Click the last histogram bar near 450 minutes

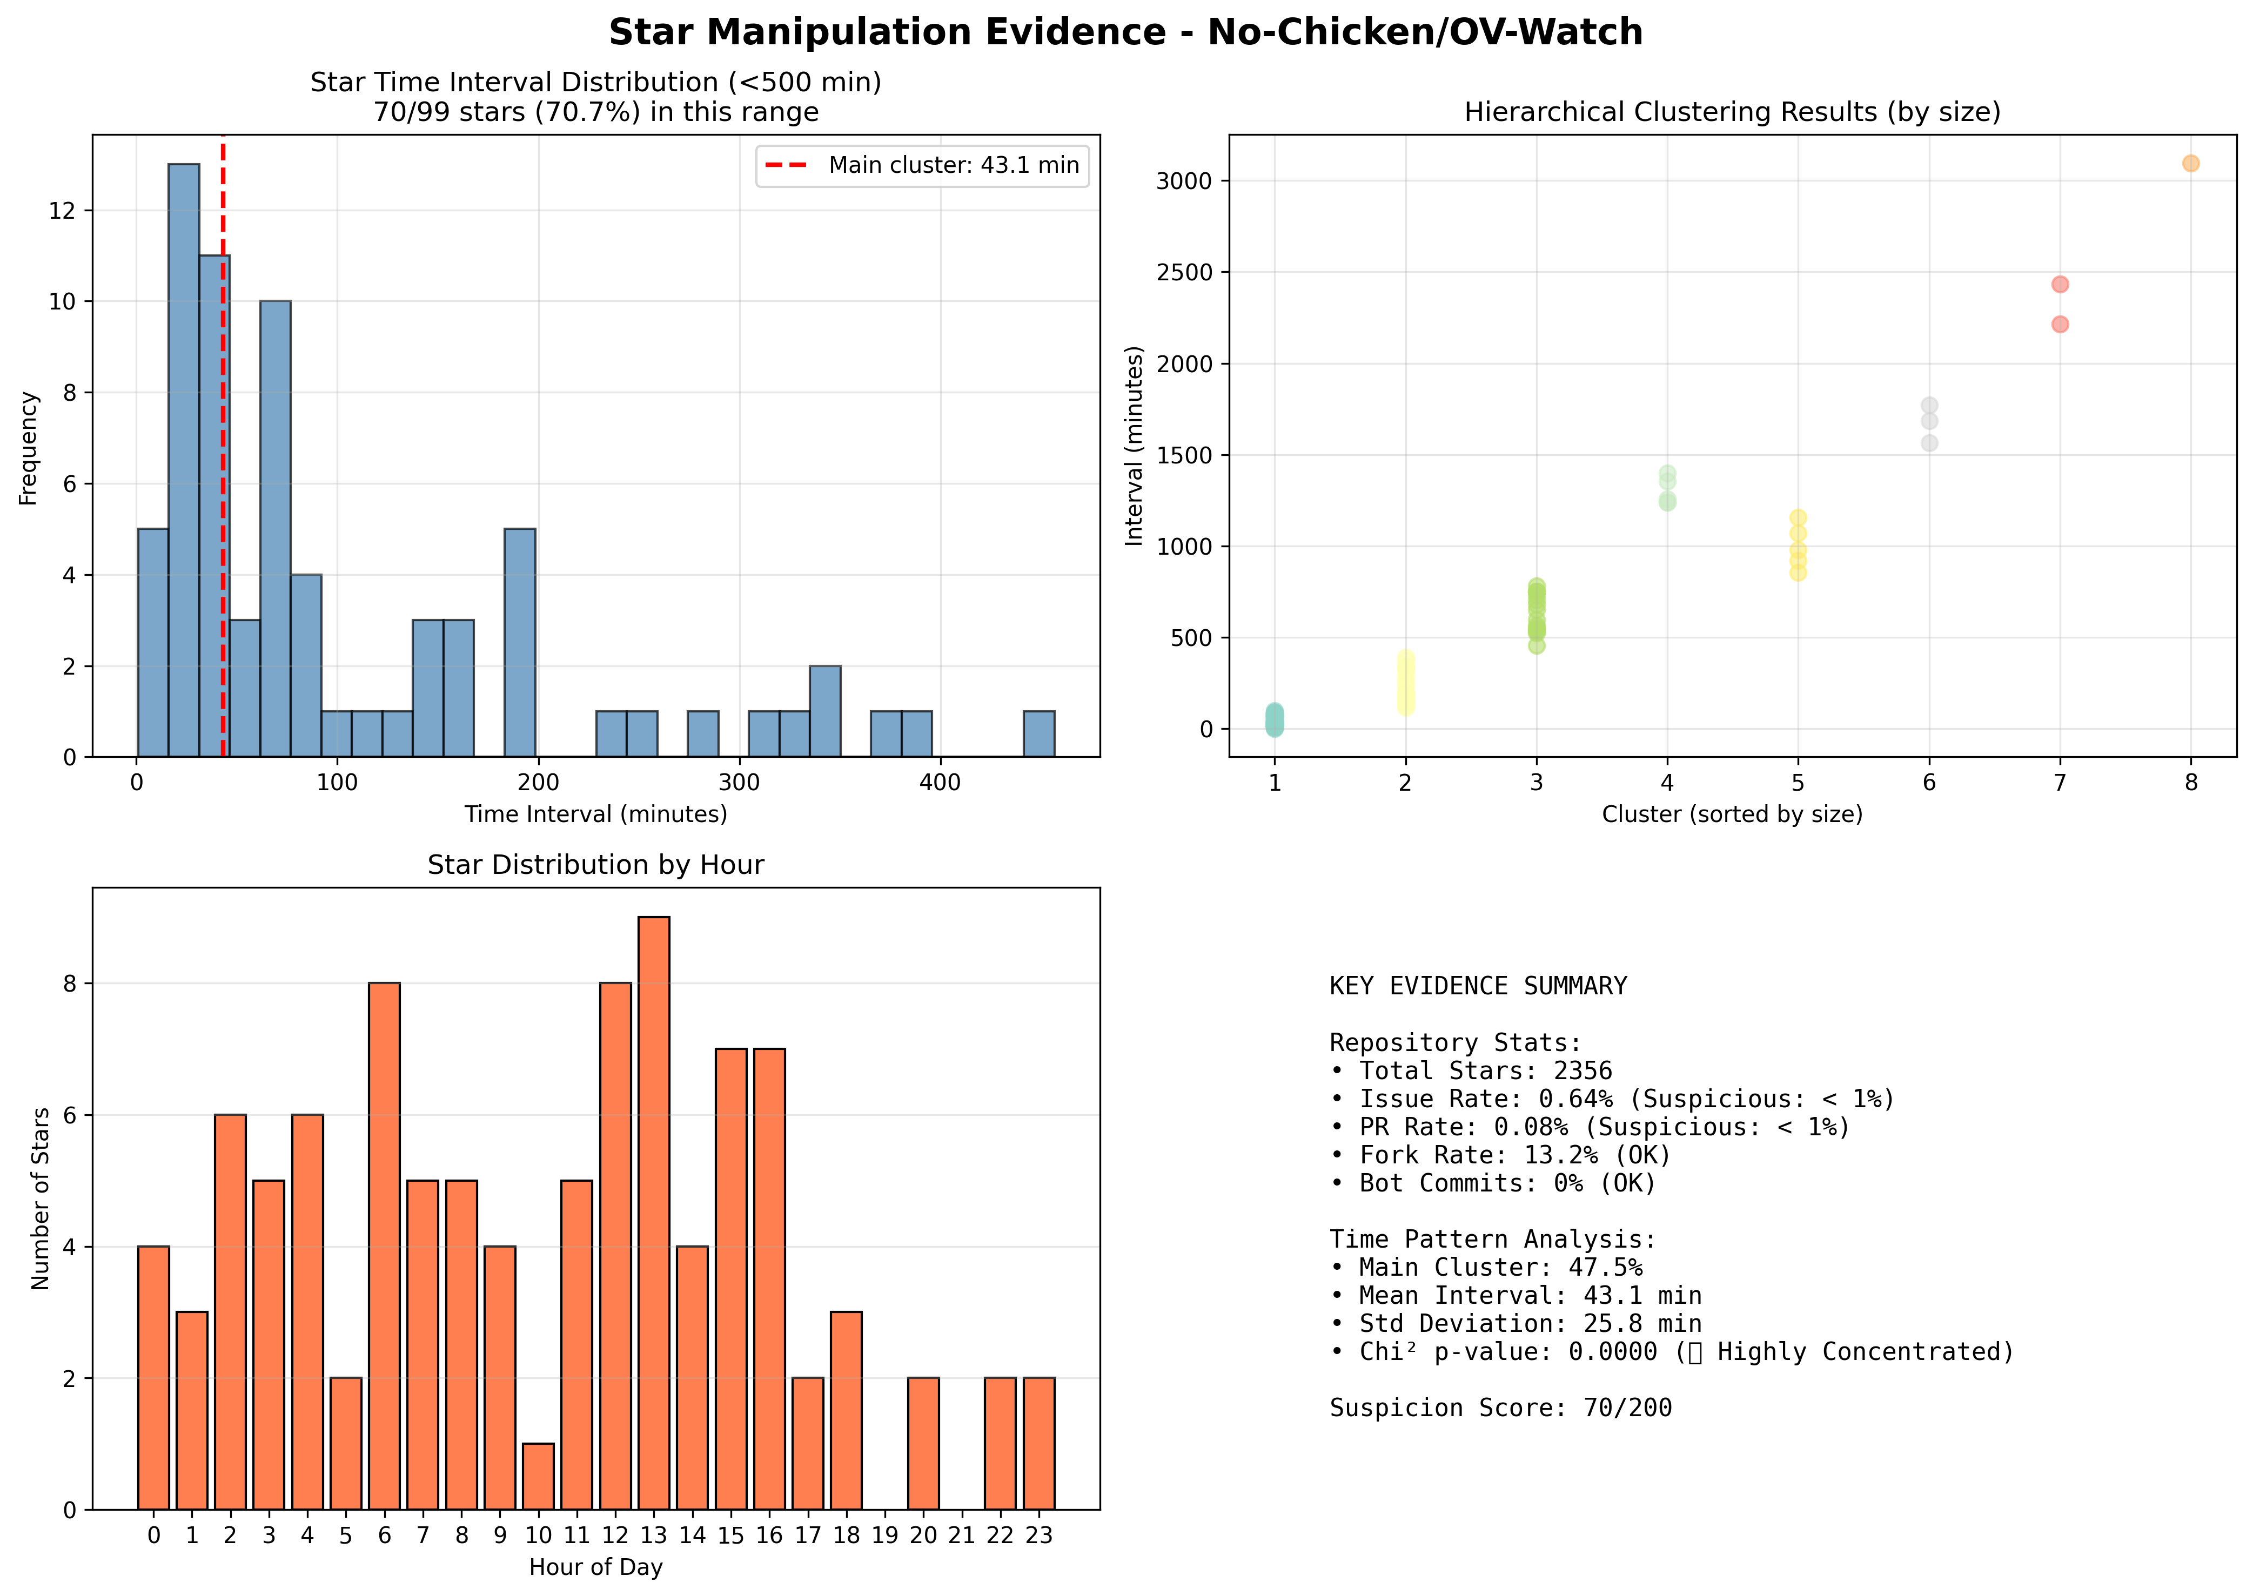1039,734
